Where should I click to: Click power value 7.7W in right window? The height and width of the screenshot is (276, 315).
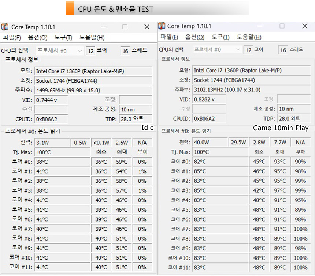click(x=280, y=142)
